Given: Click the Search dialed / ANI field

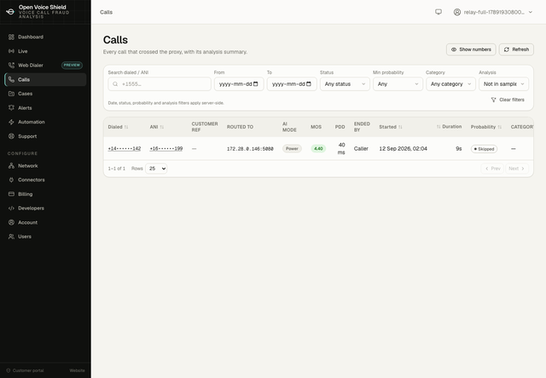Looking at the screenshot, I should 160,84.
